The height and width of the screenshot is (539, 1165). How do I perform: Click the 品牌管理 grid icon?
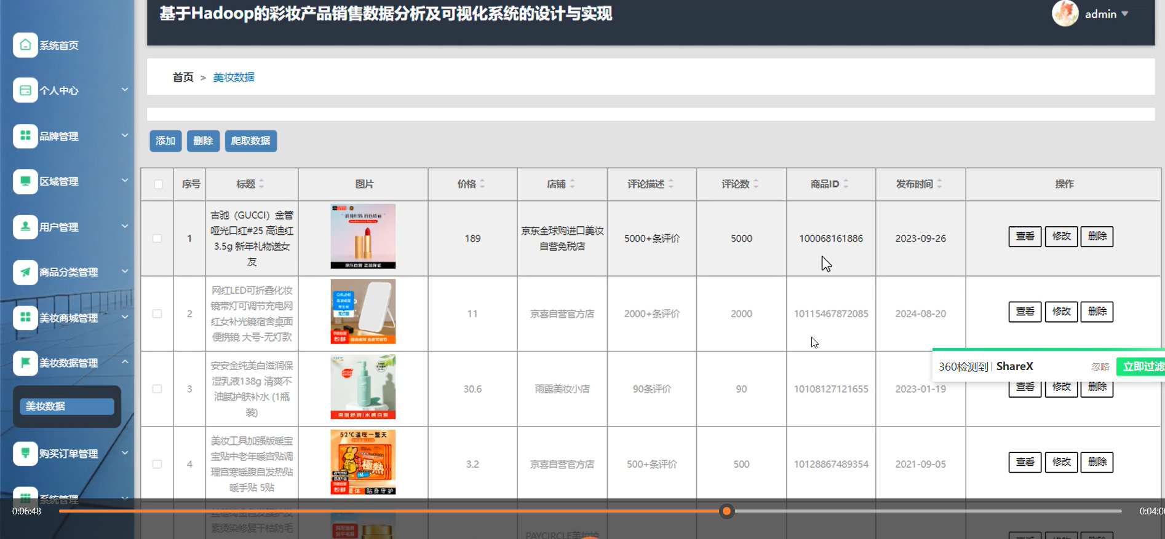[x=25, y=136]
